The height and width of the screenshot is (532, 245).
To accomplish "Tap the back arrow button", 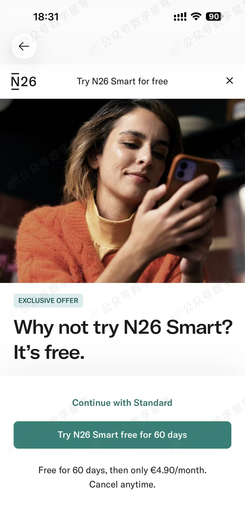I will click(x=24, y=46).
